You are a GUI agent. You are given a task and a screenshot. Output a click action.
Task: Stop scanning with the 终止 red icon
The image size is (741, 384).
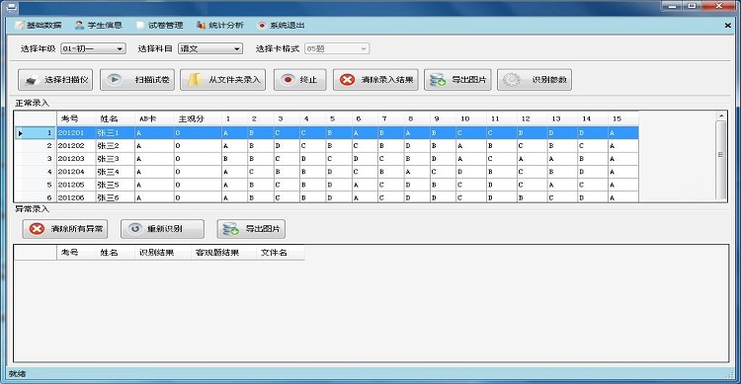pyautogui.click(x=299, y=80)
